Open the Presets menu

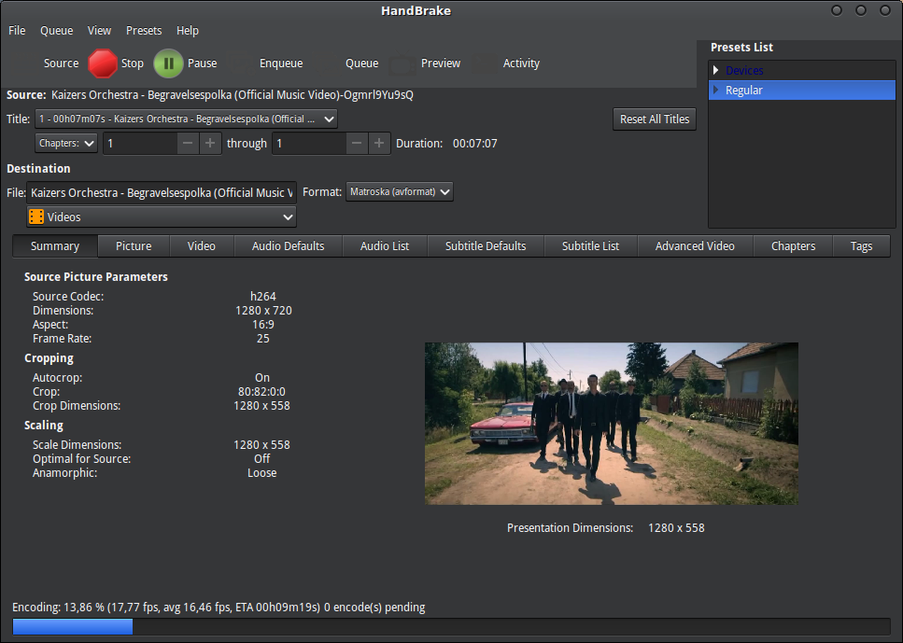(144, 31)
